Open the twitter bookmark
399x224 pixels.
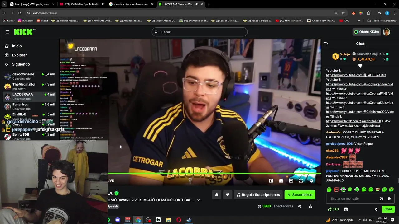(x=8, y=21)
